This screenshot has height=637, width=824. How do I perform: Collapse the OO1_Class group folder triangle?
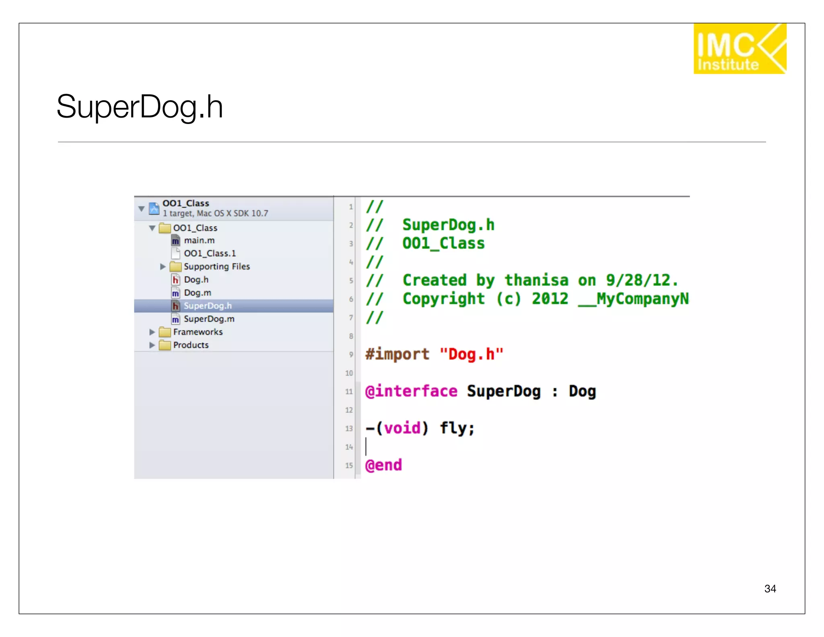152,228
